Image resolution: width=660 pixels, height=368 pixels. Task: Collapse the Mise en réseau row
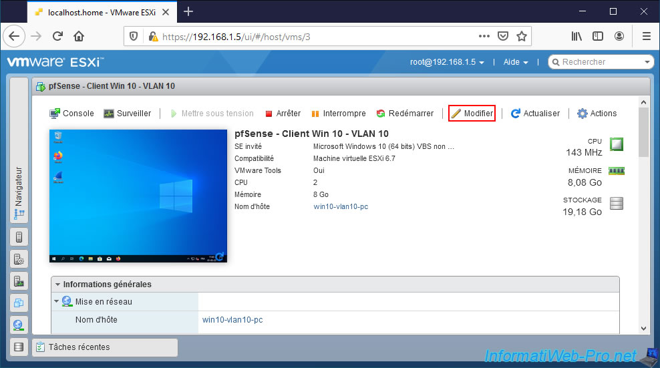[x=56, y=301]
